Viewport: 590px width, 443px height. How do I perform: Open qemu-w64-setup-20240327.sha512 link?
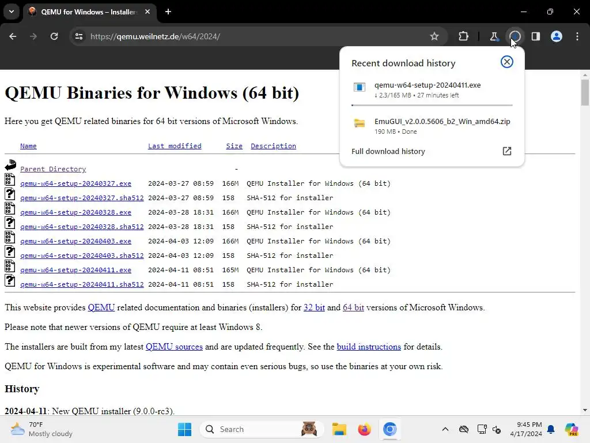[x=82, y=198]
